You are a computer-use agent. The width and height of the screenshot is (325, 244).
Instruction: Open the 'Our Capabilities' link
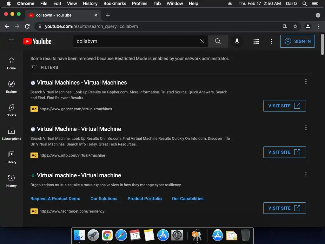pos(188,199)
